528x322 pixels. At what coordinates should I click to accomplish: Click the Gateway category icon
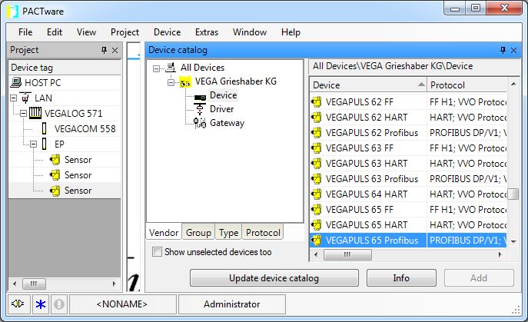point(200,123)
